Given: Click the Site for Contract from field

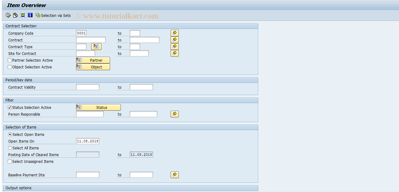Looking at the screenshot, I should point(86,53).
